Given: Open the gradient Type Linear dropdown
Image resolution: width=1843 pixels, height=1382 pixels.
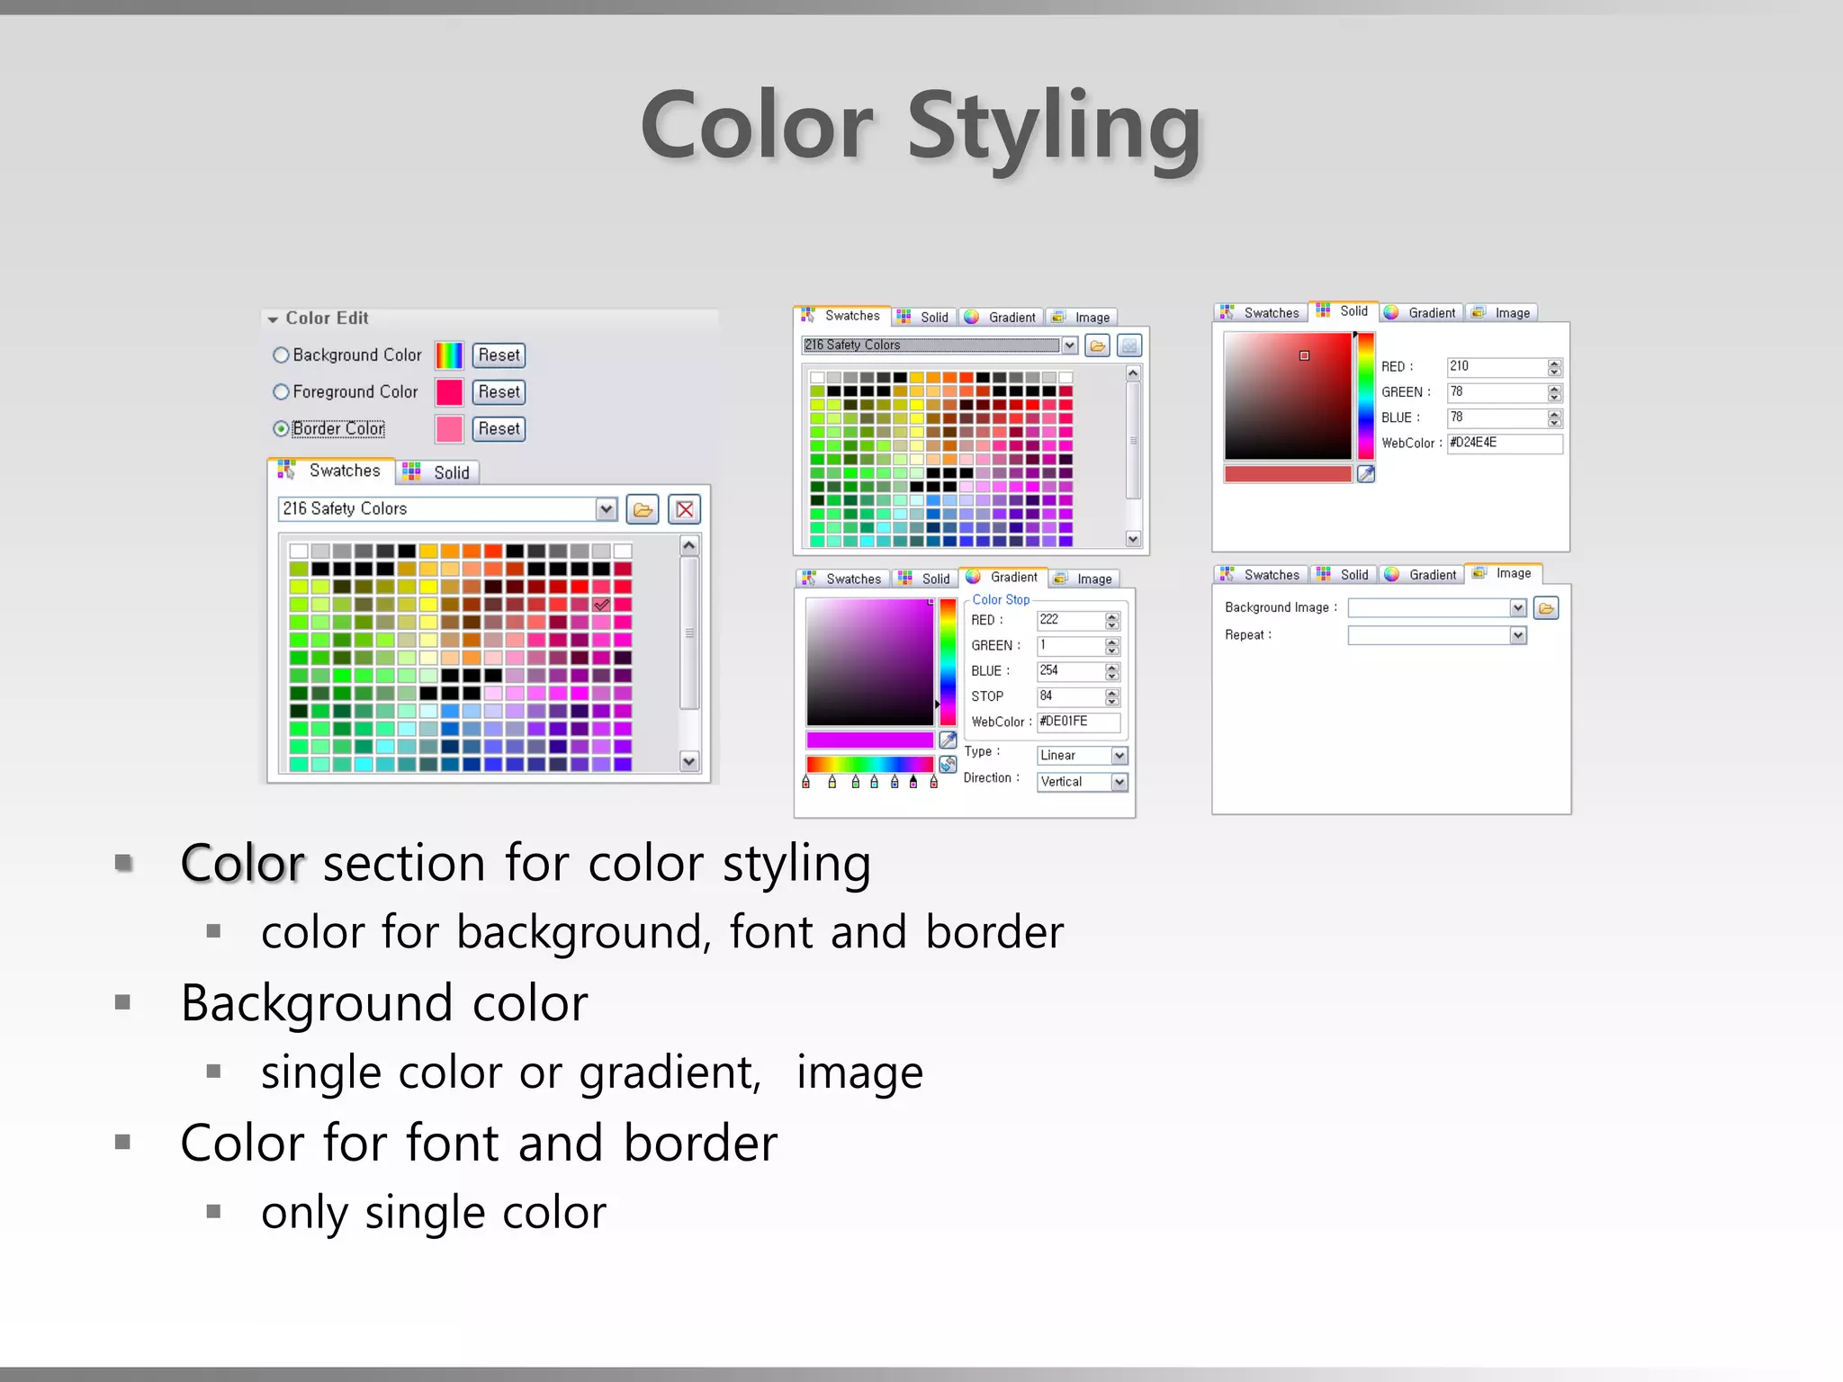Looking at the screenshot, I should pos(1119,756).
